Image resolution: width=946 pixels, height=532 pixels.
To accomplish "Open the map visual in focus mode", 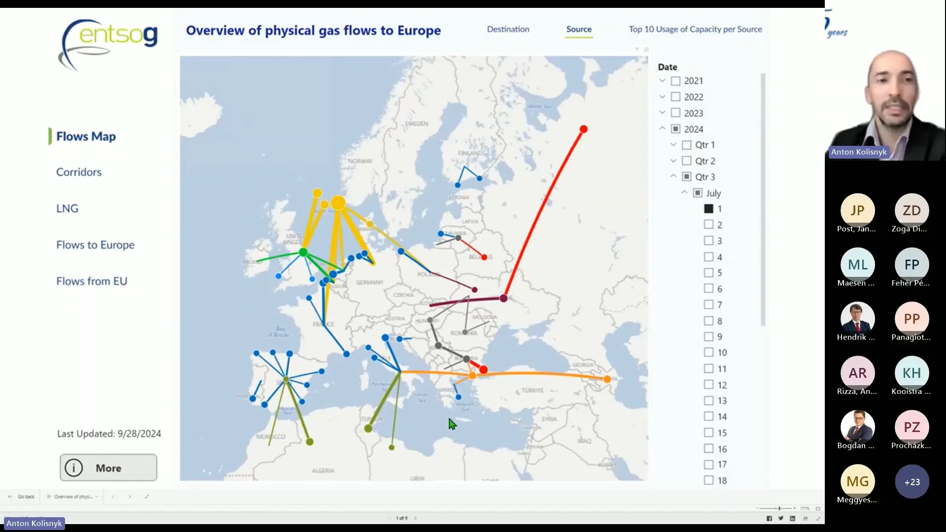I will (x=647, y=49).
